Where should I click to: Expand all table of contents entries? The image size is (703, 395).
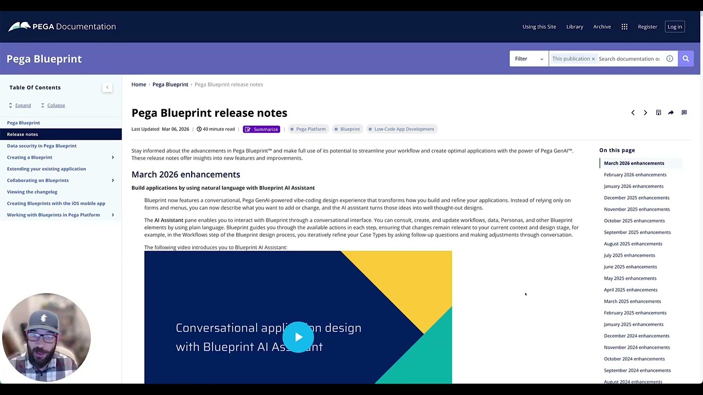pos(19,105)
